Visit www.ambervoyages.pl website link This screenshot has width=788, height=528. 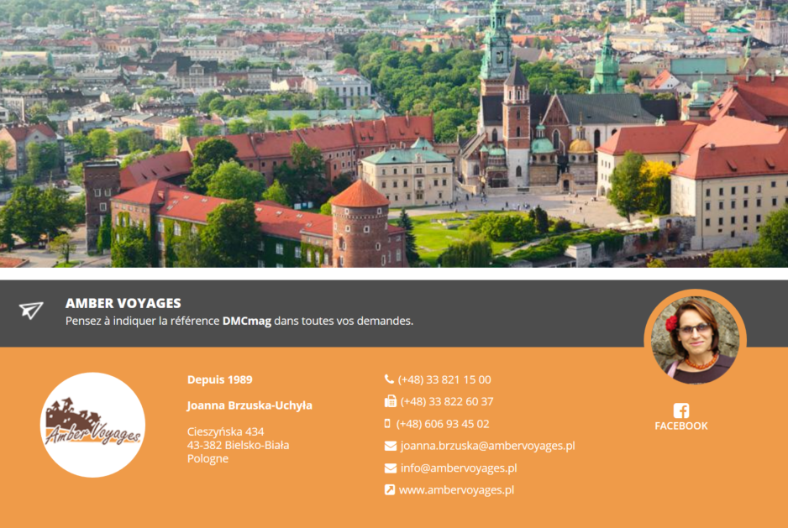click(x=456, y=490)
